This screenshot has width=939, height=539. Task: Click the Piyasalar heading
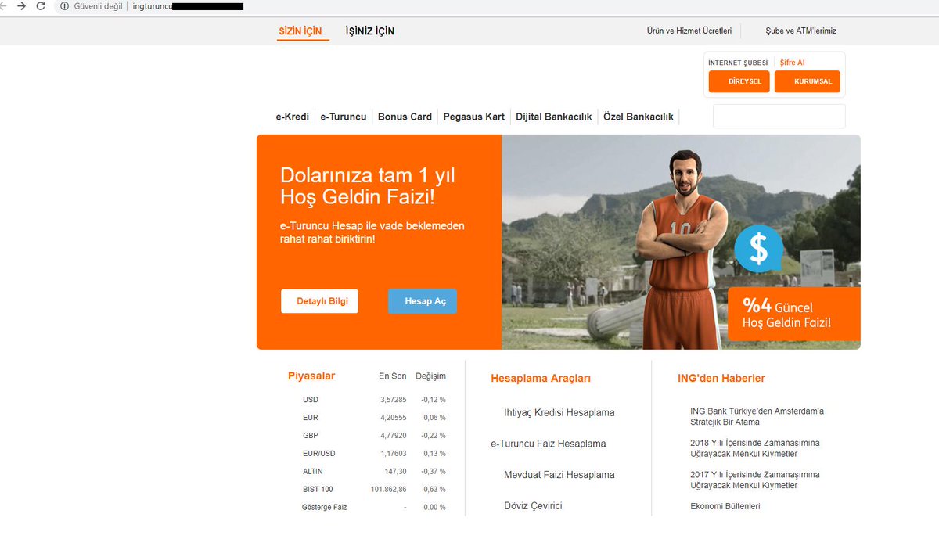tap(311, 376)
